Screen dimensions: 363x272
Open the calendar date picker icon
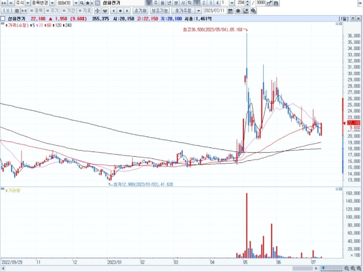(230, 11)
